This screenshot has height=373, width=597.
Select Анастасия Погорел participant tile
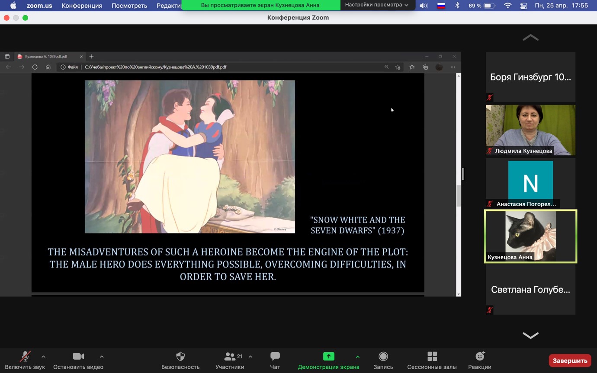(x=530, y=183)
